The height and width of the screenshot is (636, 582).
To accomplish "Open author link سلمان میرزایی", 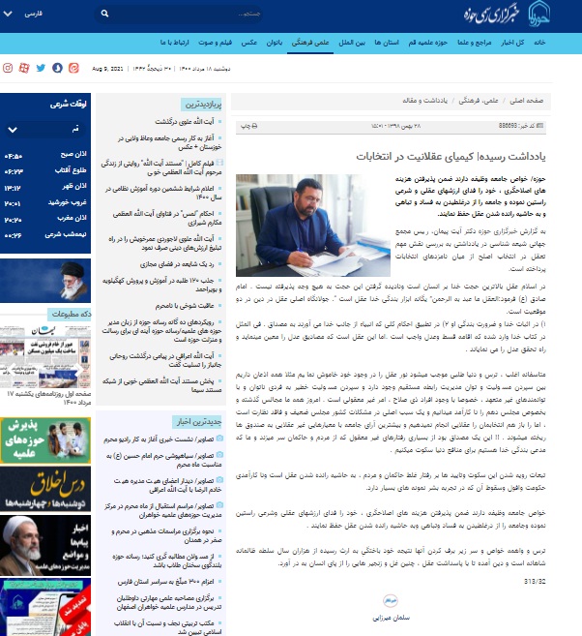I will click(391, 618).
